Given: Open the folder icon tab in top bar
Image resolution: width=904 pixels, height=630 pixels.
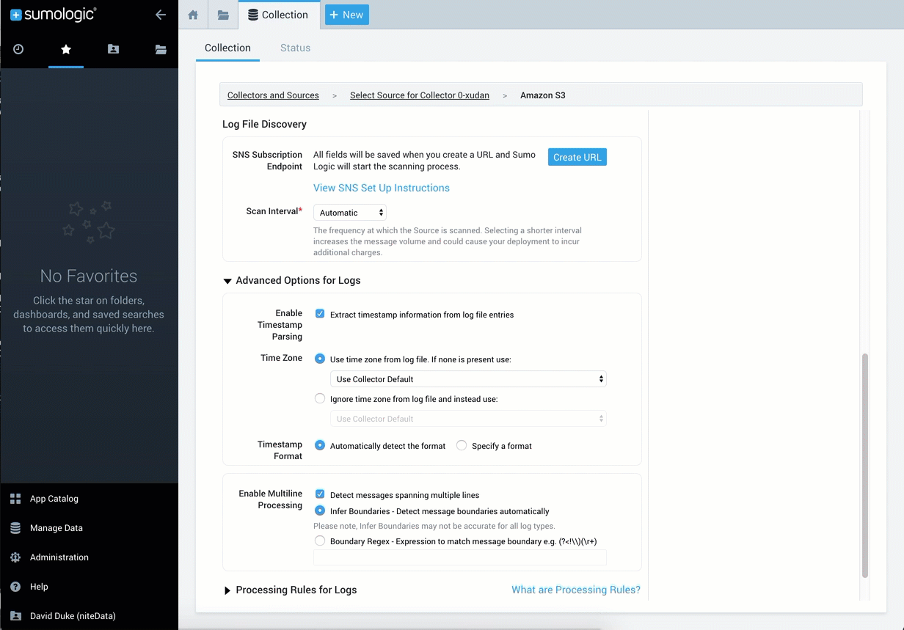Looking at the screenshot, I should (223, 15).
